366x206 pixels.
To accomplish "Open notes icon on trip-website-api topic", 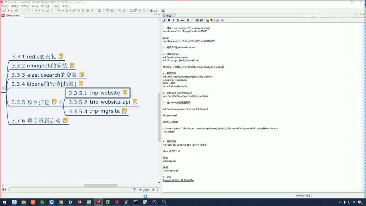I will (x=135, y=102).
